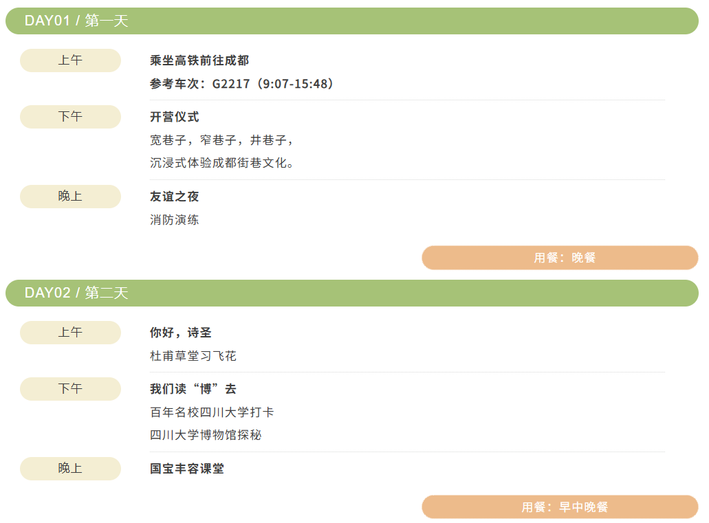Click the 用餐：早中晚餐 badge
Screen dimensions: 709x523
coord(560,507)
